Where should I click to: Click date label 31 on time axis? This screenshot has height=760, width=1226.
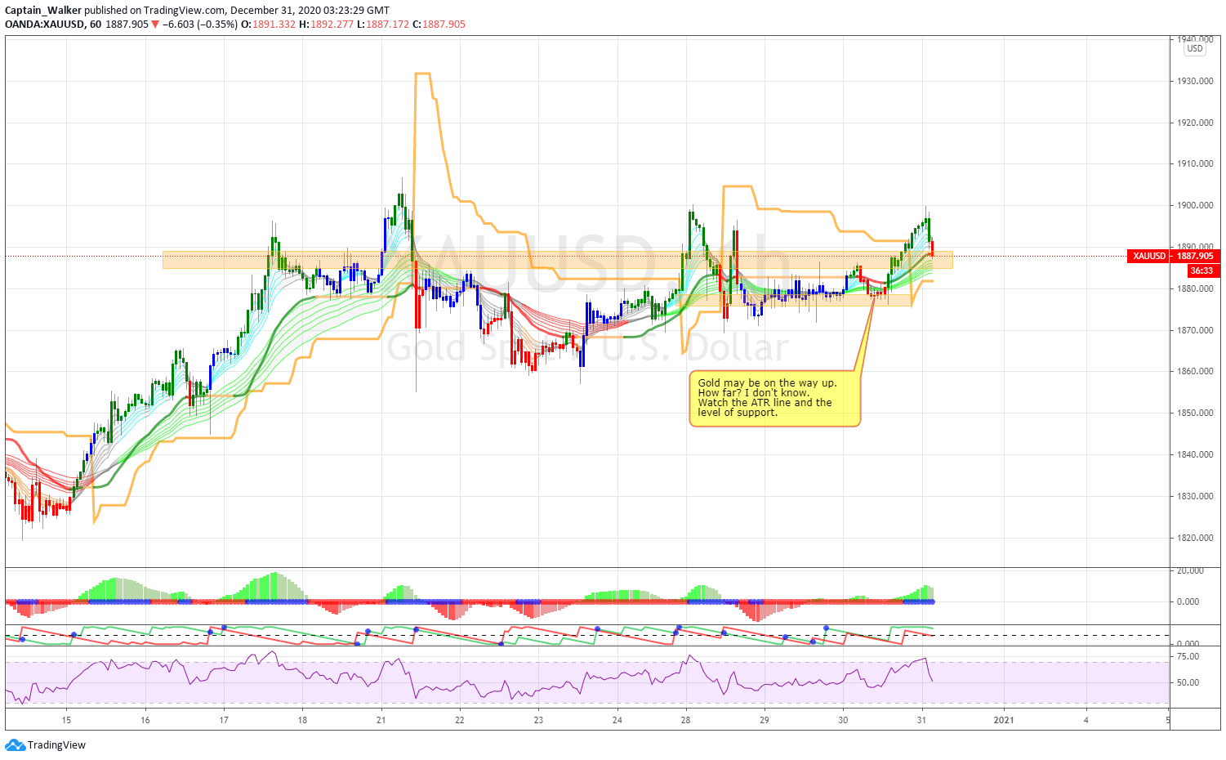tap(921, 720)
